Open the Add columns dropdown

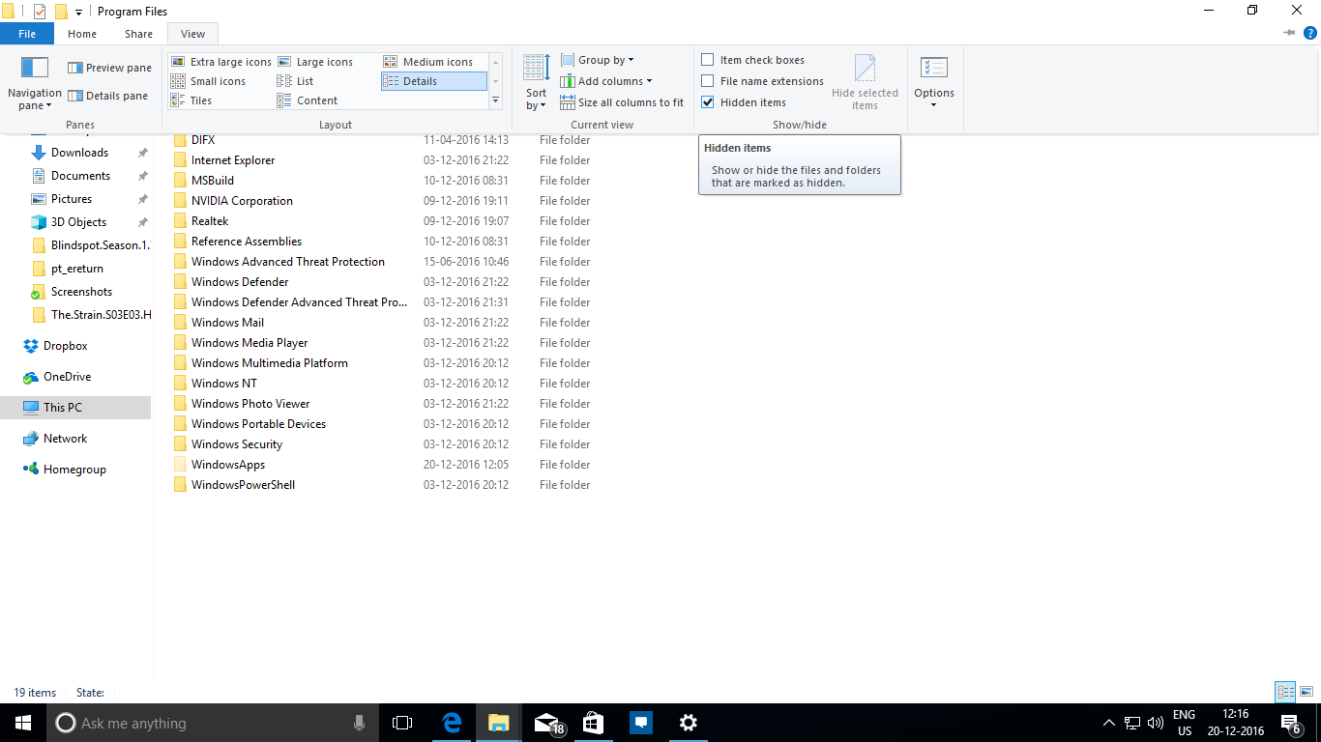click(606, 81)
